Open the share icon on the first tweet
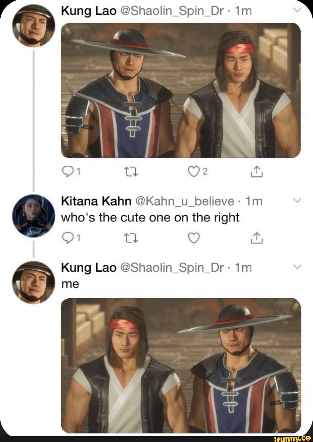This screenshot has width=313, height=442. [257, 172]
